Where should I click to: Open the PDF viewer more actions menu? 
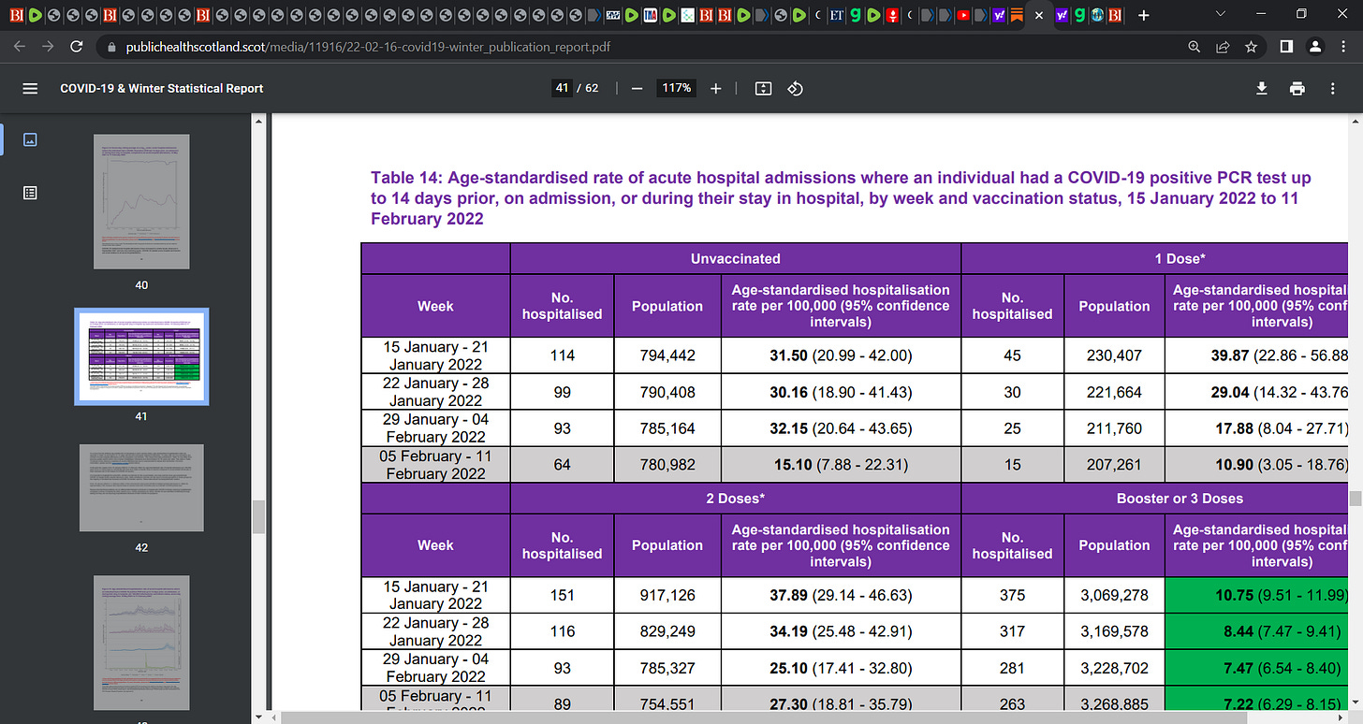coord(1332,88)
